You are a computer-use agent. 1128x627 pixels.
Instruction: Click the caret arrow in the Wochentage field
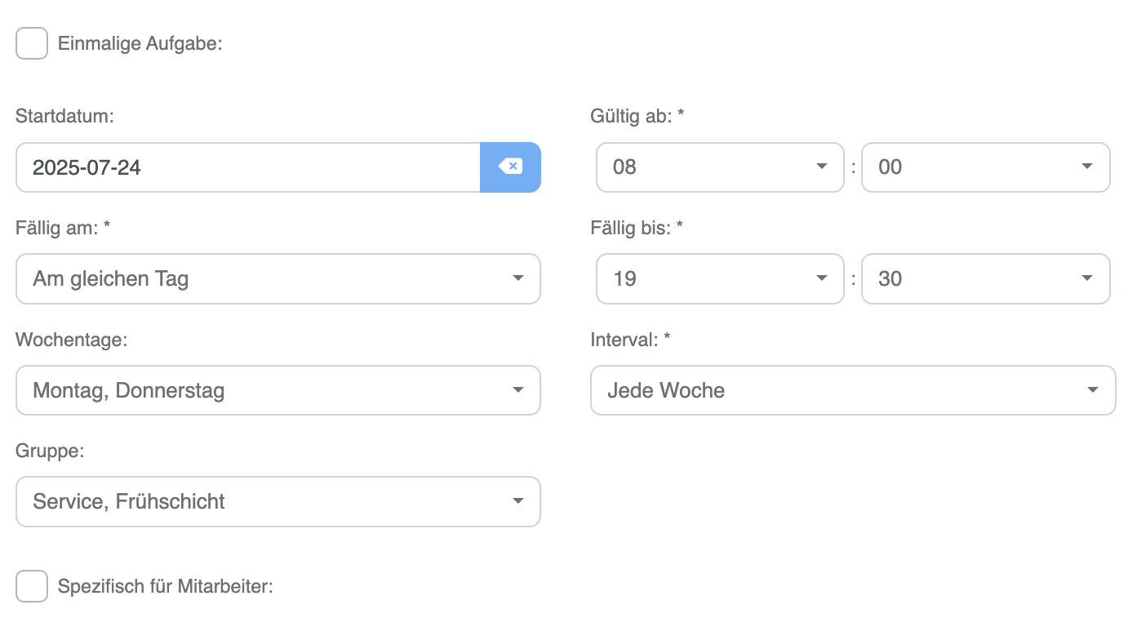click(517, 390)
